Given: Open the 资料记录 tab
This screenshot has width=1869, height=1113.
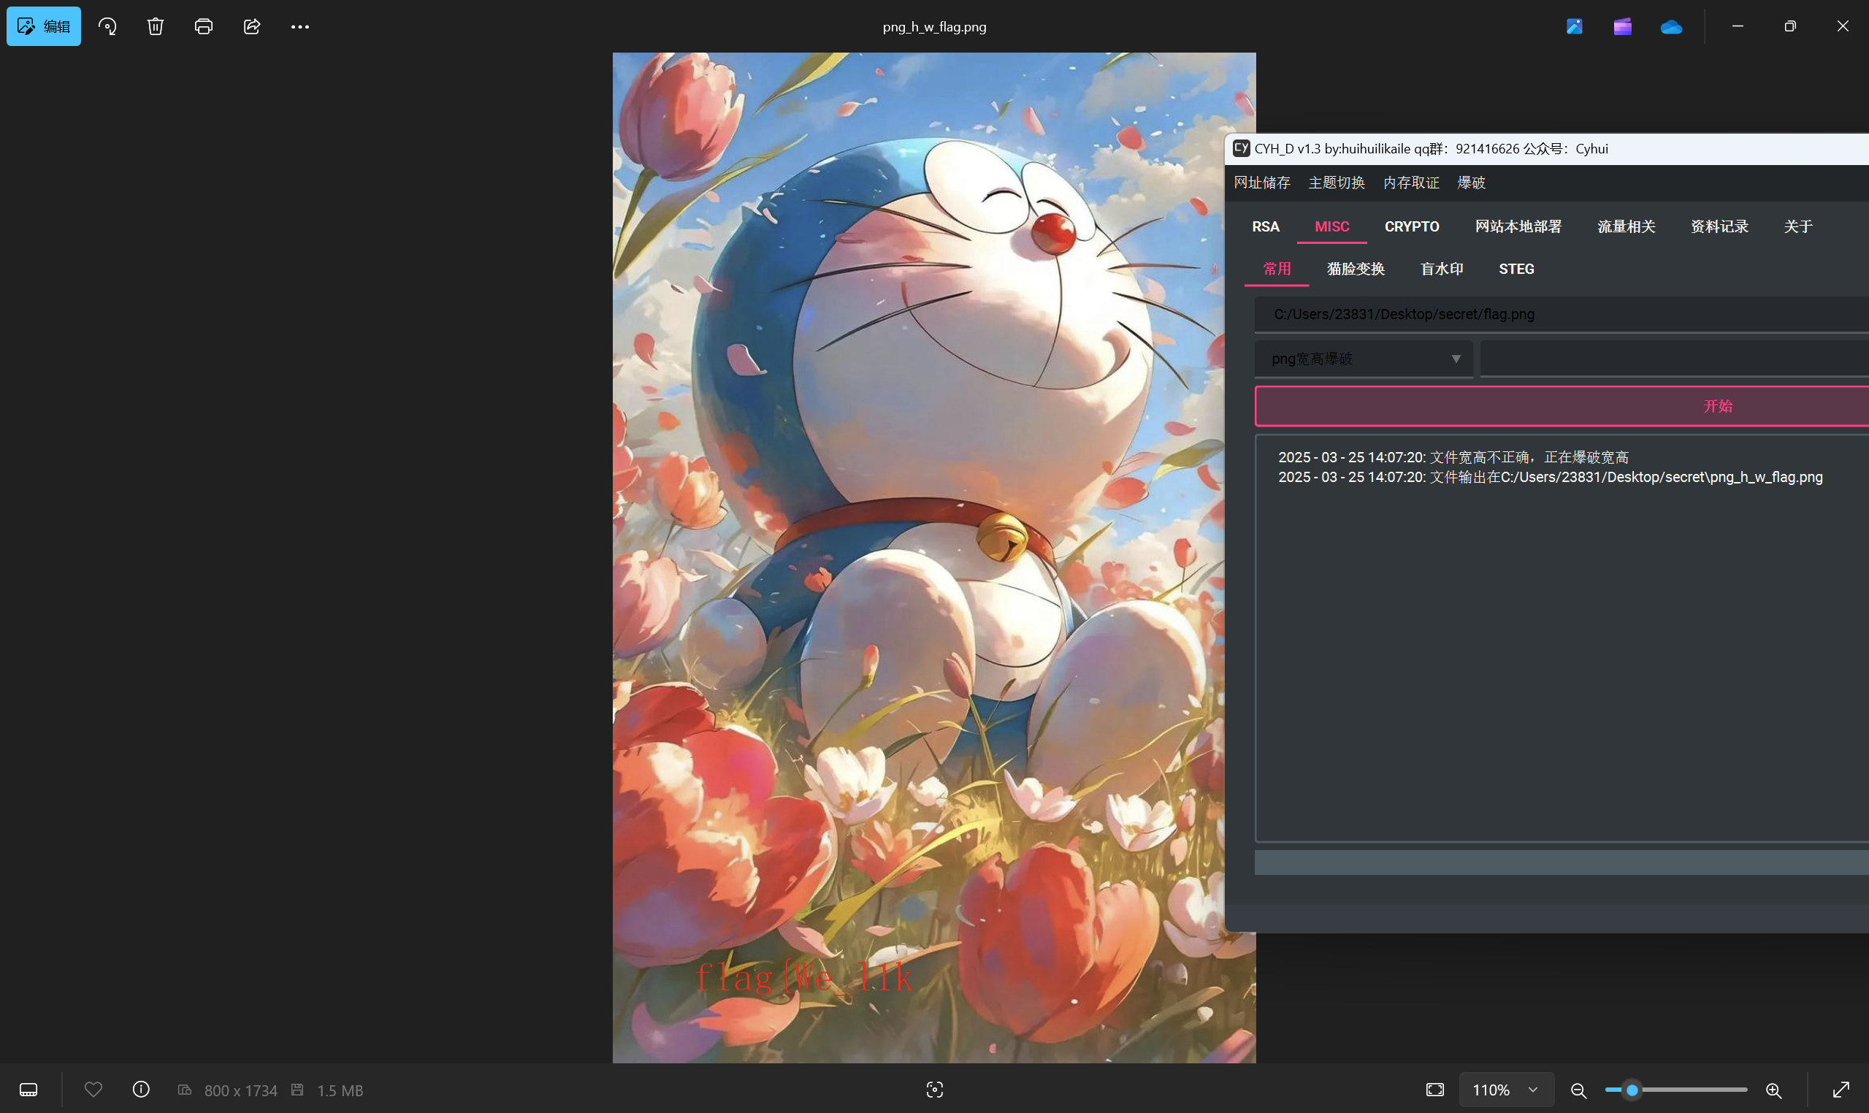Looking at the screenshot, I should click(x=1719, y=226).
